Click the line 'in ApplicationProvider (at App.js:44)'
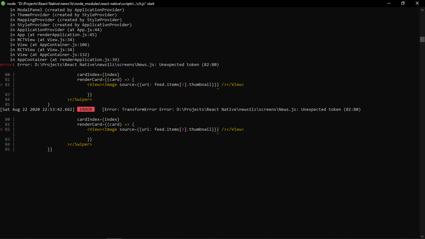 click(x=56, y=30)
